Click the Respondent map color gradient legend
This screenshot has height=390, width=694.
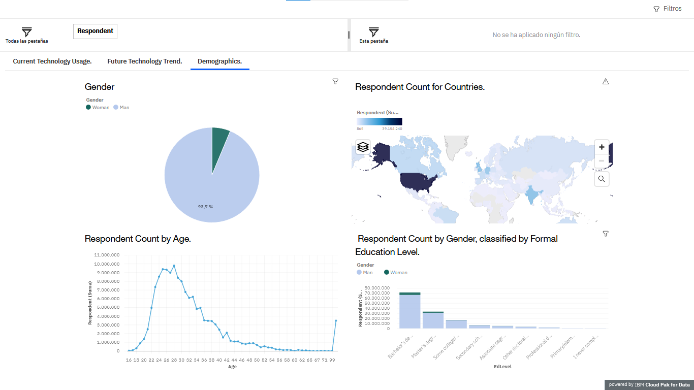(379, 121)
